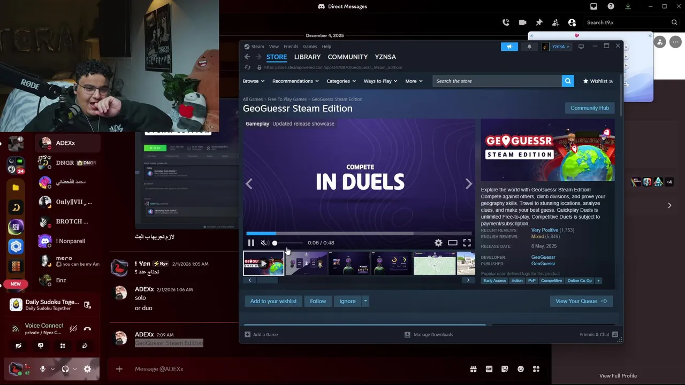The height and width of the screenshot is (385, 685).
Task: Open the View menu in Steam
Action: click(x=274, y=47)
